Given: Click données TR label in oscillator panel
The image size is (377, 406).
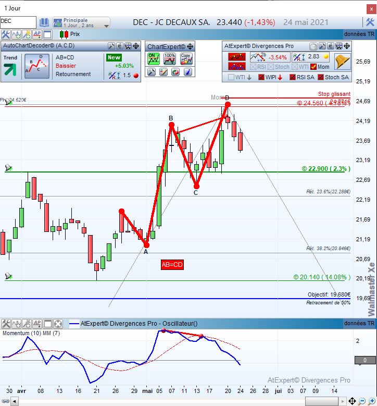Looking at the screenshot, I should click(x=359, y=324).
